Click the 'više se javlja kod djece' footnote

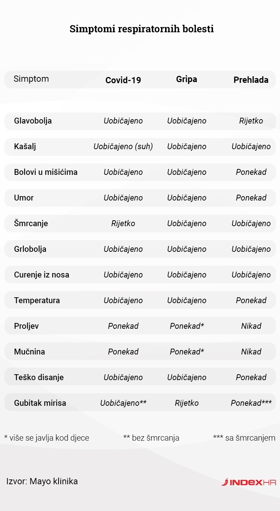(x=46, y=438)
